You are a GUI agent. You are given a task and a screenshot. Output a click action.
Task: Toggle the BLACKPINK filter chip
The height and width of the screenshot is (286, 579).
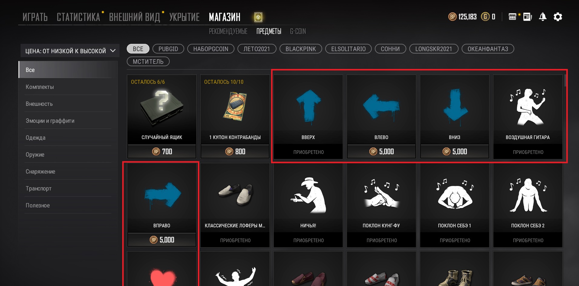point(301,49)
